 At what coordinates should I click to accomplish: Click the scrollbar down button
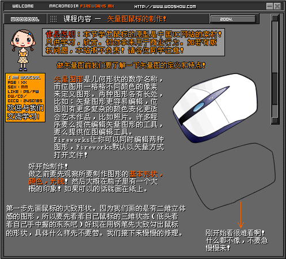(274, 120)
